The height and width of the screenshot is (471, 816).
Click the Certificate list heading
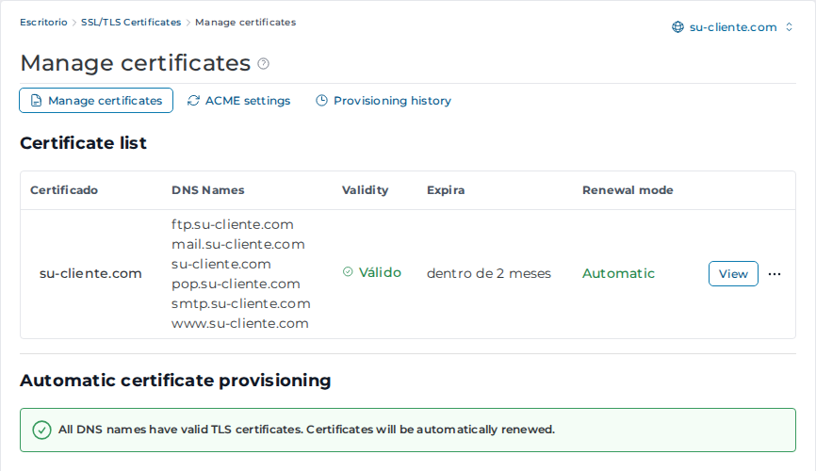[x=83, y=142]
